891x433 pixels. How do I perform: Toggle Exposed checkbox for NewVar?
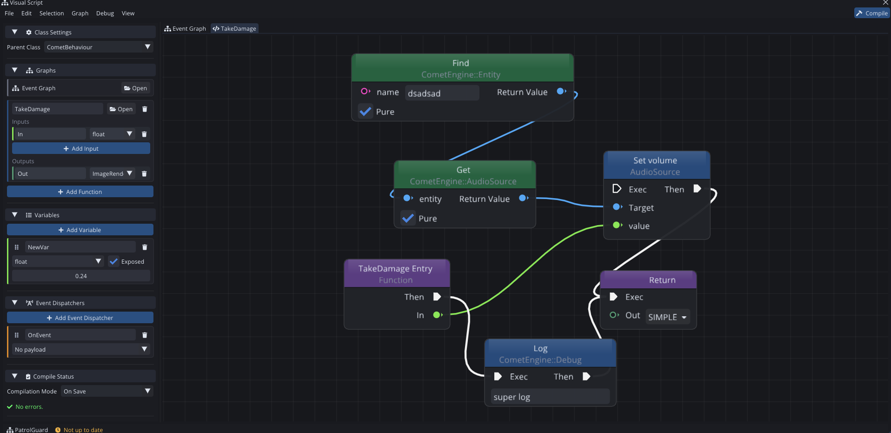pos(113,261)
